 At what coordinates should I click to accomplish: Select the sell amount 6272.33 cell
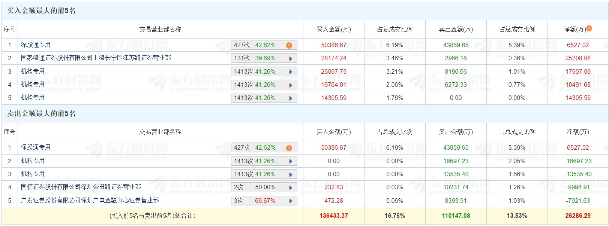(456, 85)
